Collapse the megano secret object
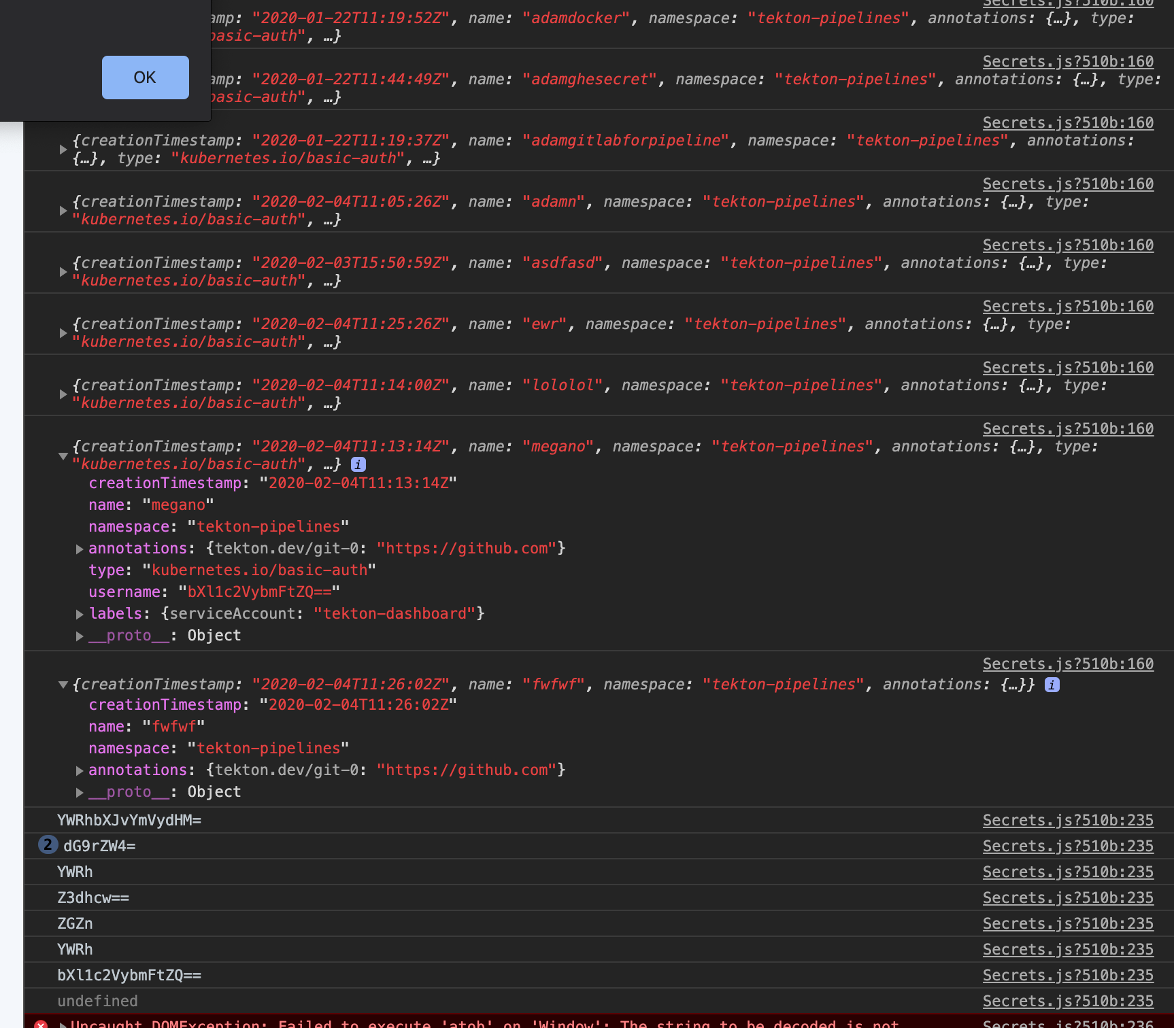Screen dimensions: 1174x1028 [x=63, y=456]
